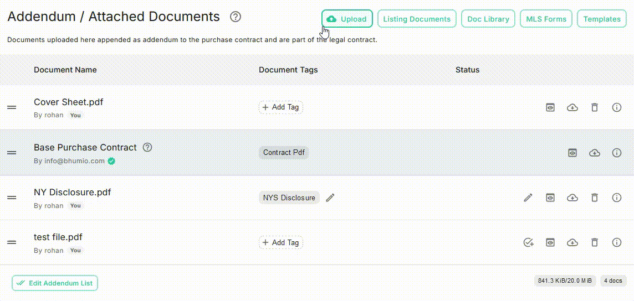Viewport: 634px width, 301px height.
Task: Click the add-check icon for test file.pdf
Action: point(528,242)
